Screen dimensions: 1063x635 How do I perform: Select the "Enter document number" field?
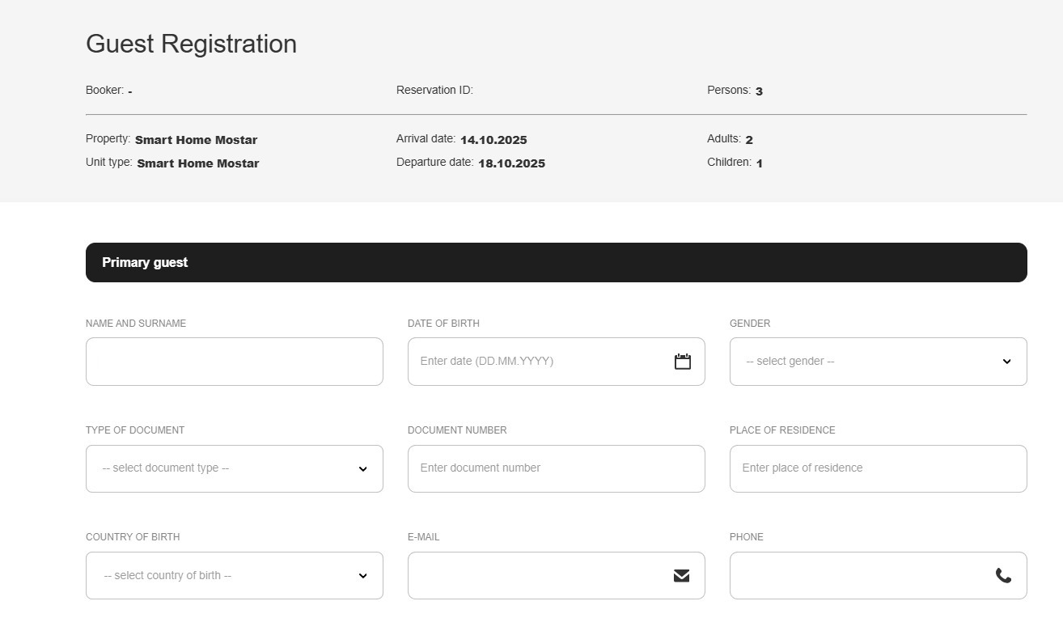556,468
